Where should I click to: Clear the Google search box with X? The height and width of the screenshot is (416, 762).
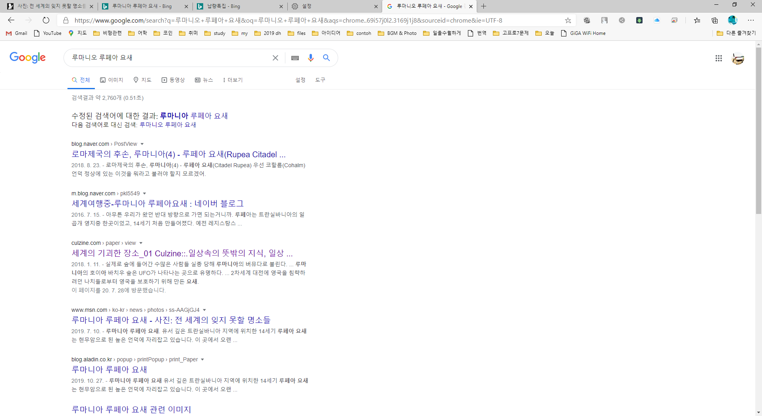[x=275, y=58]
